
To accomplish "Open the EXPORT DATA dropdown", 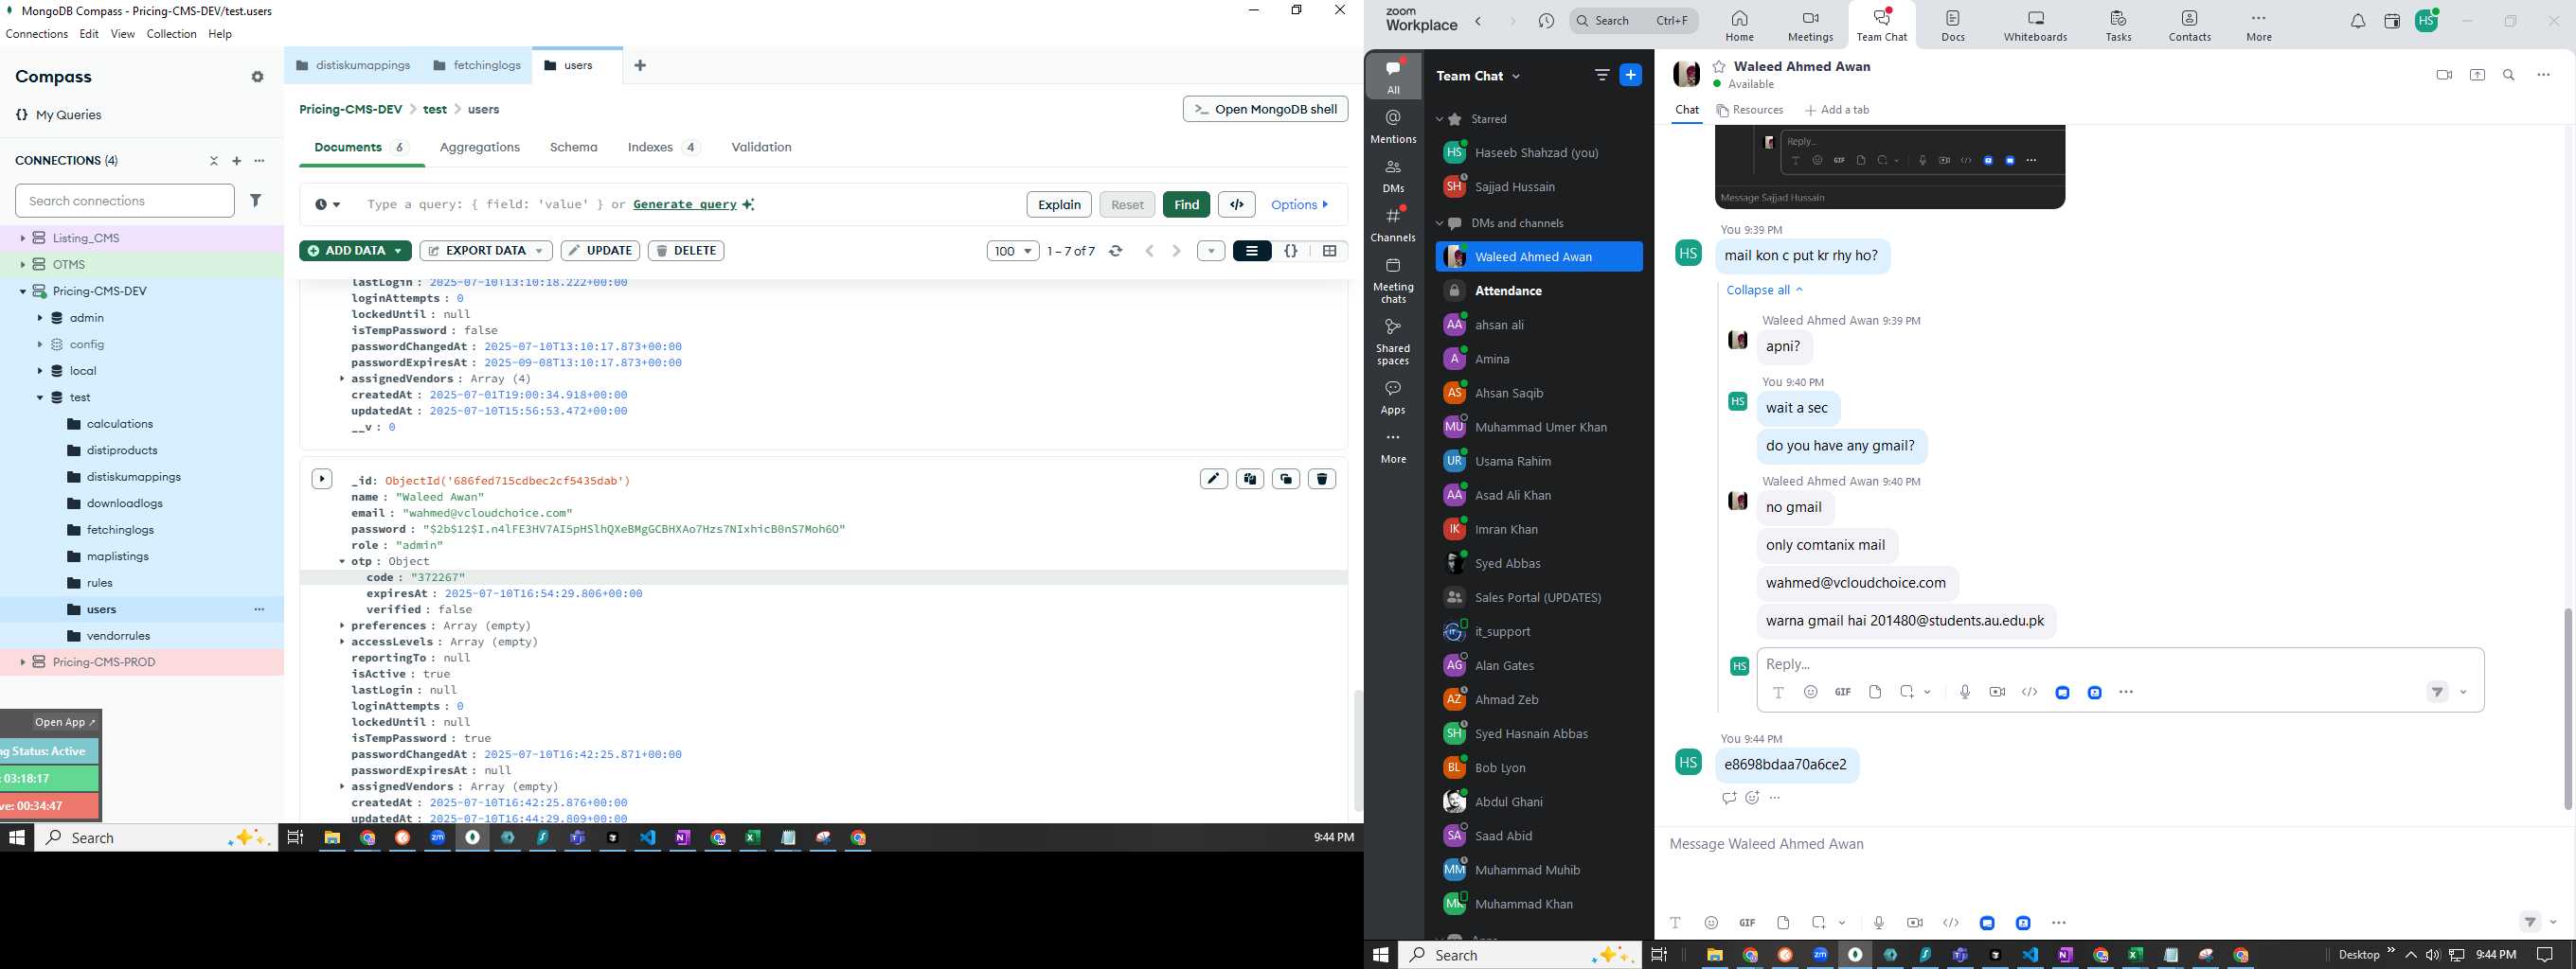I will (x=486, y=251).
